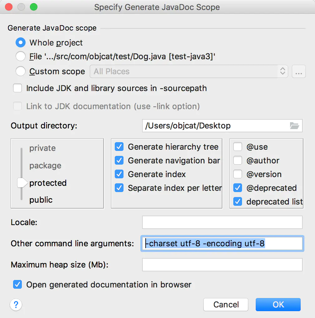Set visibility slider to public level

(41, 200)
